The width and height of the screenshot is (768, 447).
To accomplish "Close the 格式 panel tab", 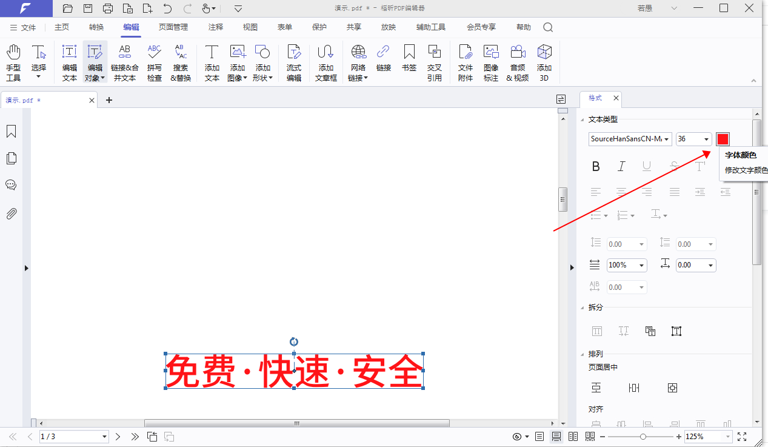I will pos(616,98).
